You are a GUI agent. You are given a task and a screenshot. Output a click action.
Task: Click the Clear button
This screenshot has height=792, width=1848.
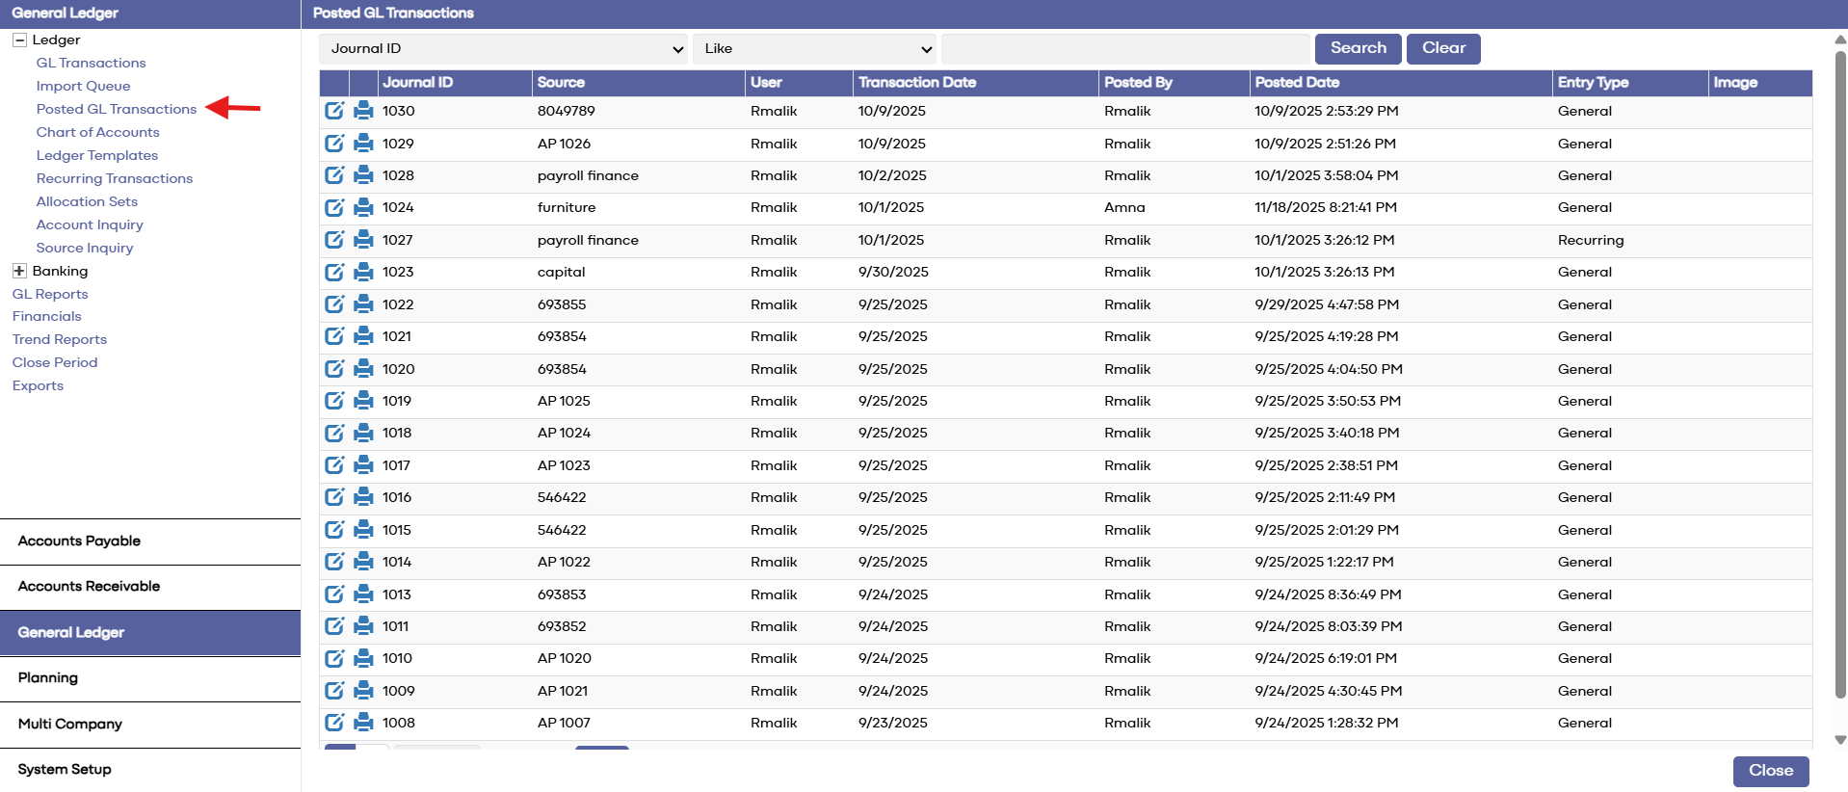coord(1443,48)
